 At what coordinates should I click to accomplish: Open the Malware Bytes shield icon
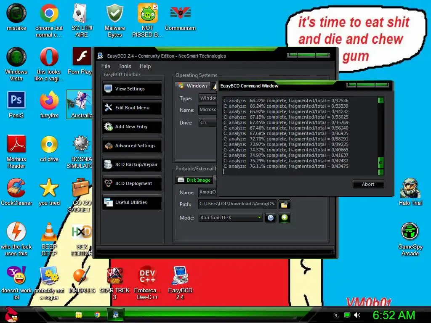click(x=114, y=20)
